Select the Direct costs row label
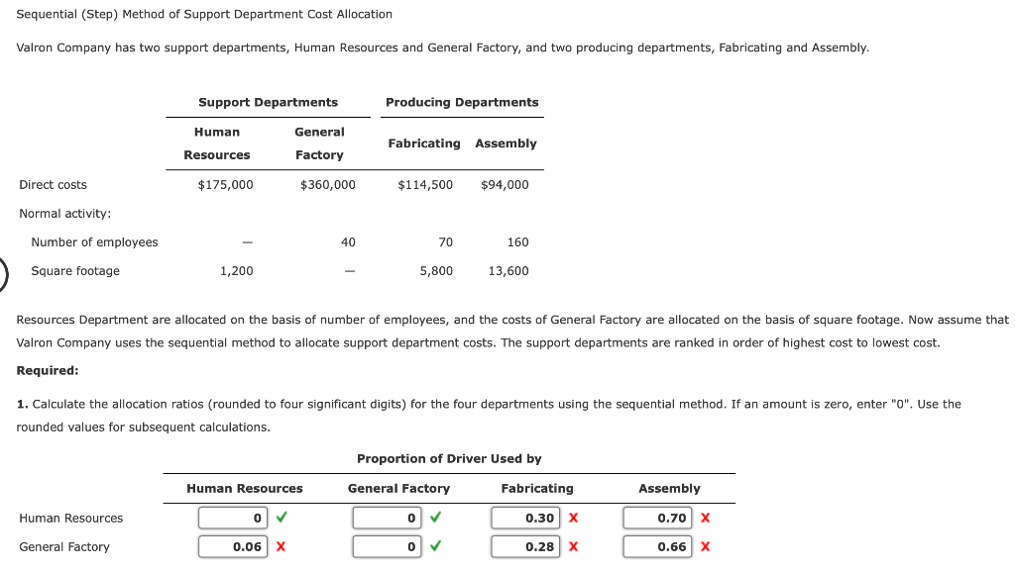 pyautogui.click(x=55, y=184)
